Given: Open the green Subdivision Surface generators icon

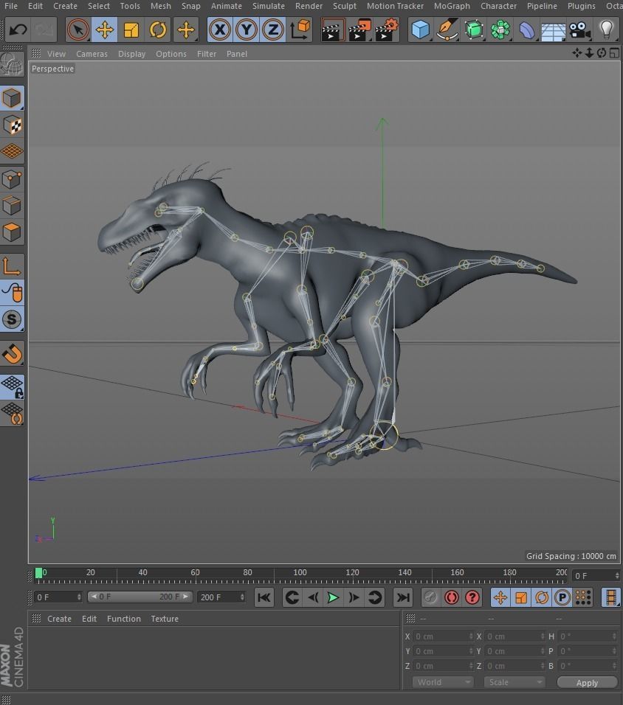Looking at the screenshot, I should tap(474, 29).
